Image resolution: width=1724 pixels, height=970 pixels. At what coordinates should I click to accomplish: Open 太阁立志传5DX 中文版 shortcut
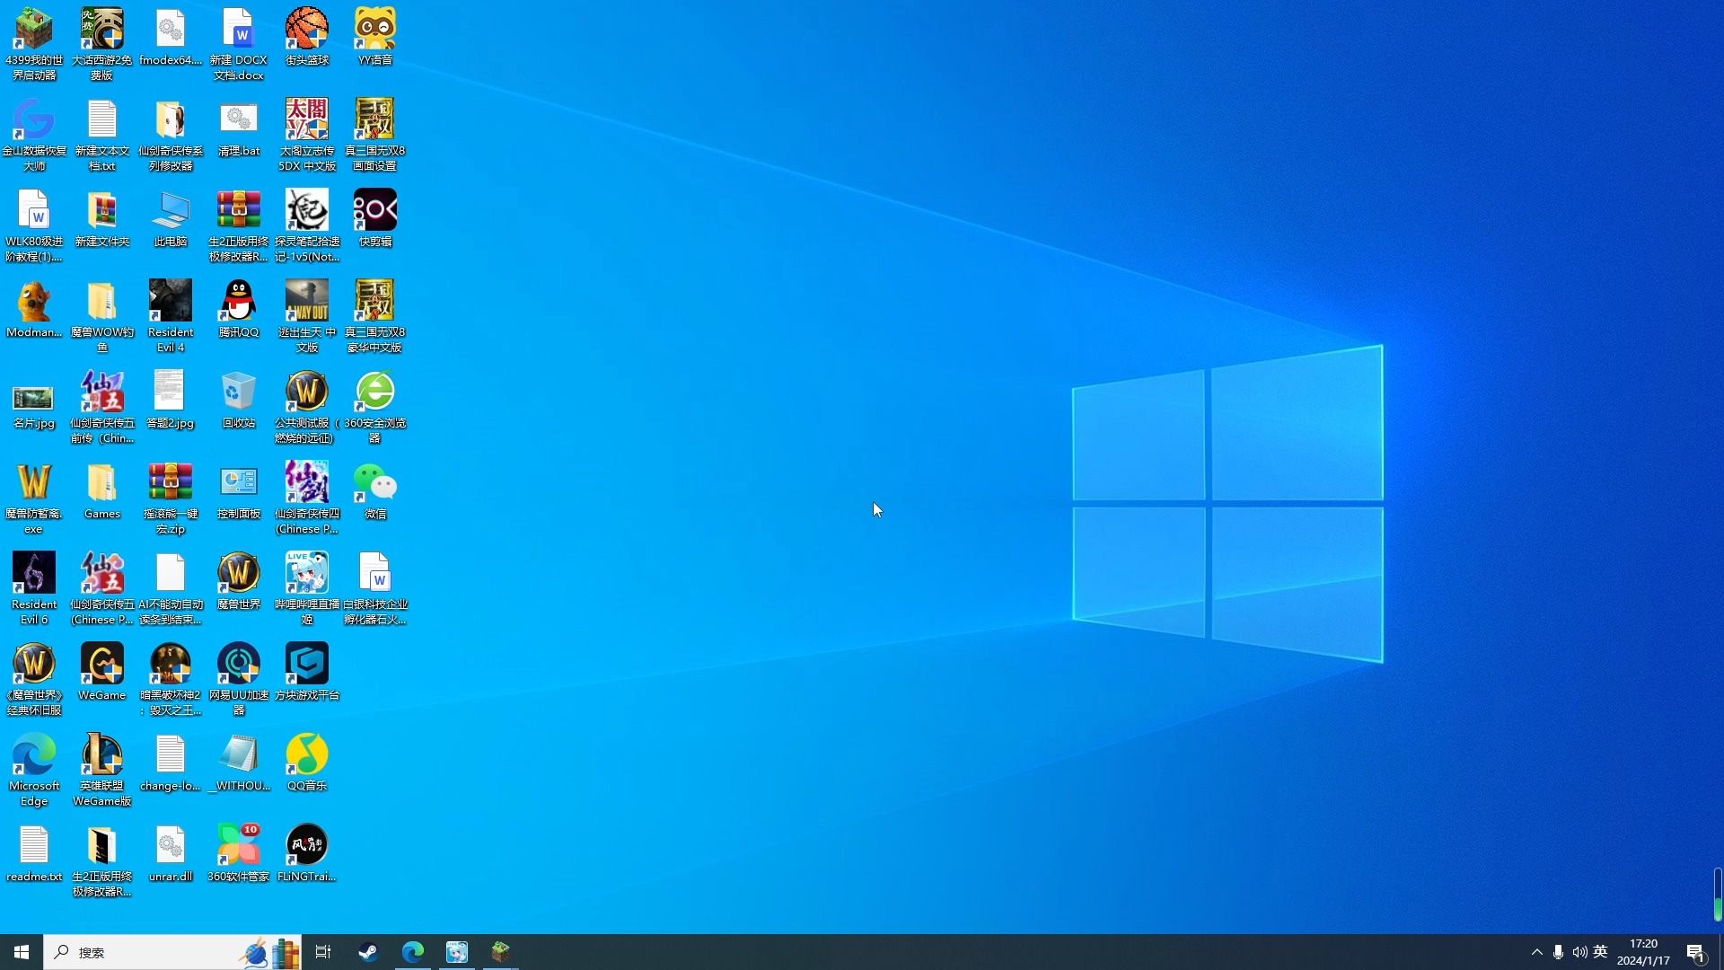tap(307, 134)
